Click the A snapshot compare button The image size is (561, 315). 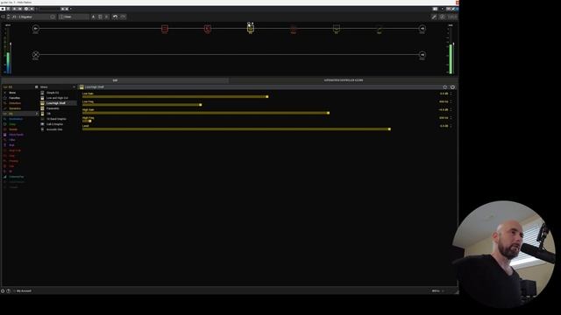pyautogui.click(x=94, y=17)
